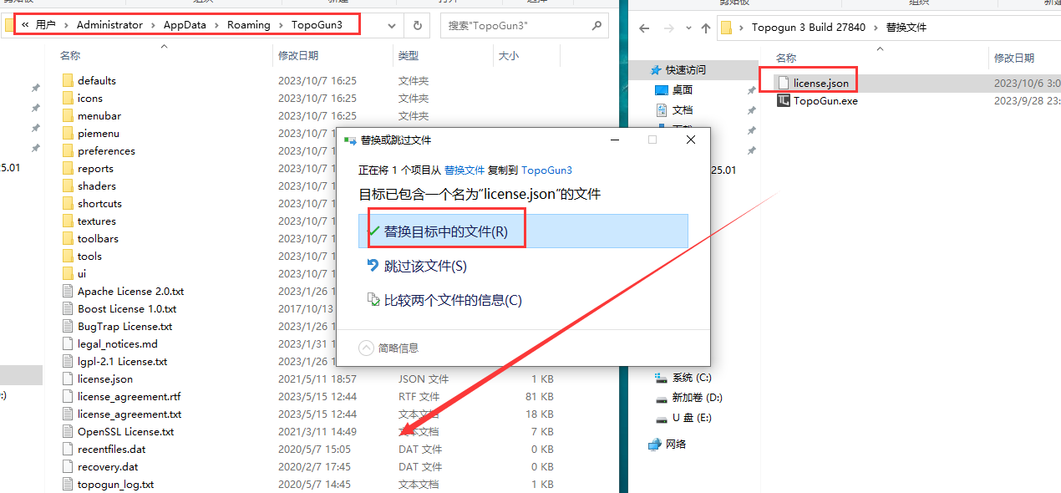
Task: Open the reports folder icon
Action: click(69, 168)
